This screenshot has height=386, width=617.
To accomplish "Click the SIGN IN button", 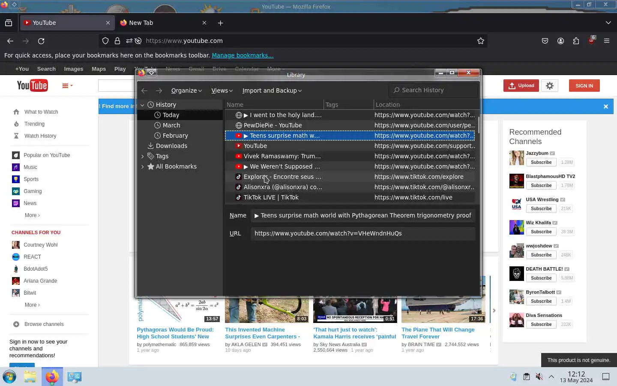I will tap(584, 86).
